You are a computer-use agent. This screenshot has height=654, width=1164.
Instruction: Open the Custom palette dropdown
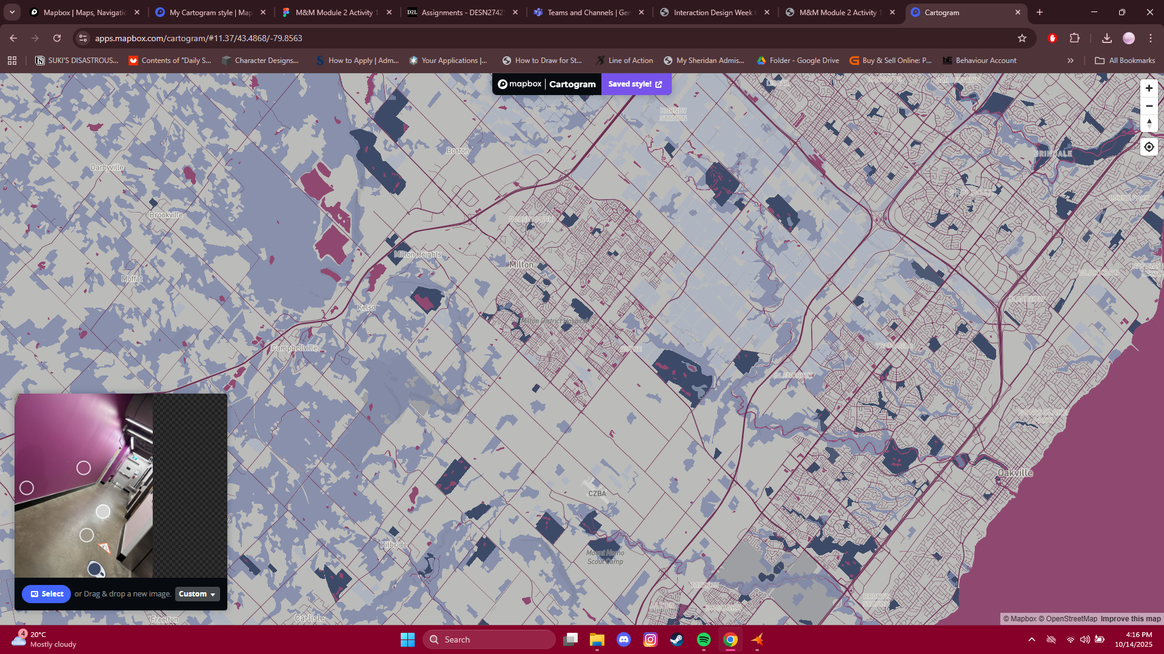coord(196,594)
